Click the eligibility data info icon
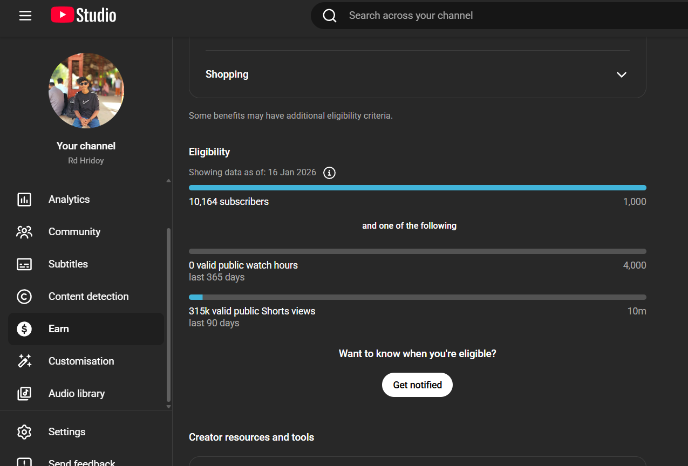The width and height of the screenshot is (688, 466). [x=329, y=173]
